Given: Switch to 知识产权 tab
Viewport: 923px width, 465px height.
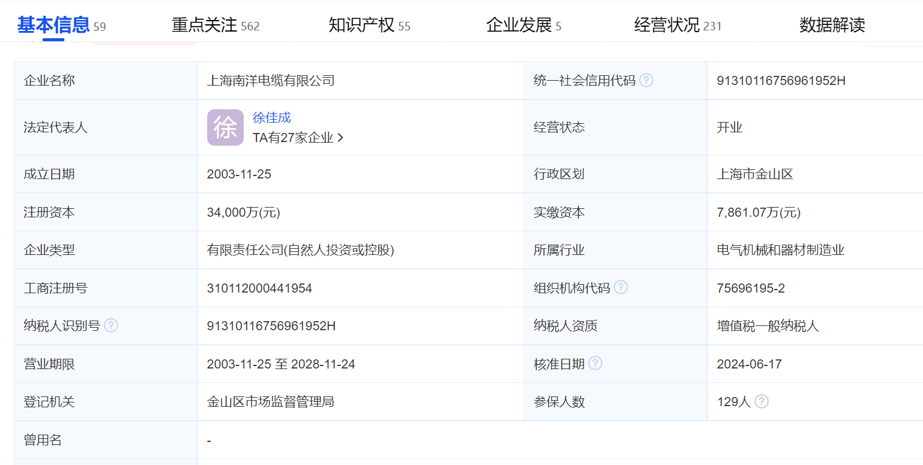Looking at the screenshot, I should tap(369, 25).
